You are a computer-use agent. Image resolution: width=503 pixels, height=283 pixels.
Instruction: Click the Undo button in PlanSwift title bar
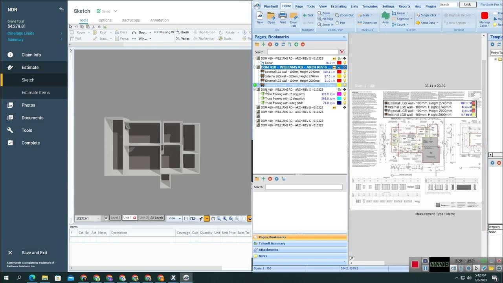pos(468,4)
